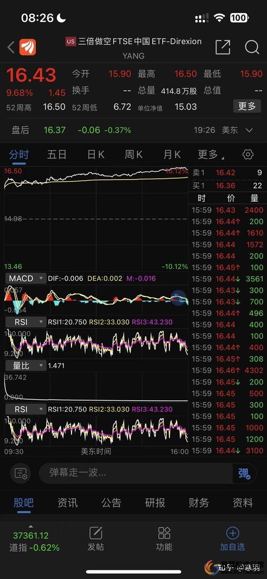The width and height of the screenshot is (267, 579).
Task: Add stock via 加自选 icon
Action: pyautogui.click(x=232, y=539)
